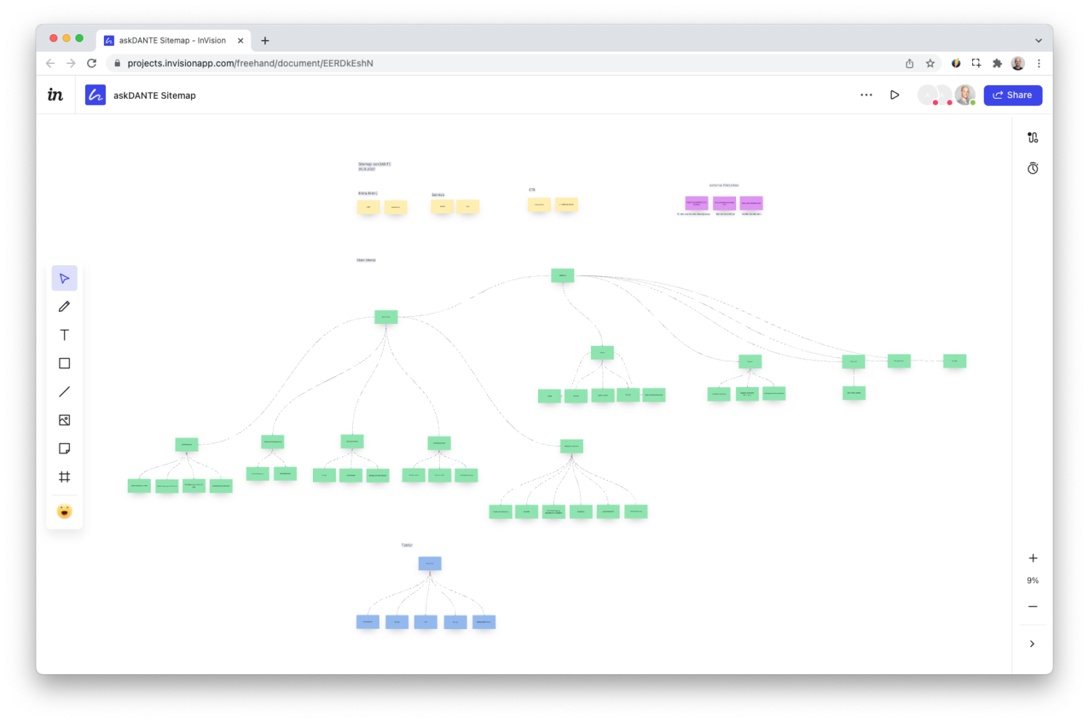Click the 9% zoom level indicator

point(1032,580)
